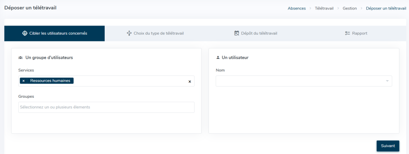Click the arrows icon beside Choix du type
The image size is (409, 154).
[x=129, y=34]
